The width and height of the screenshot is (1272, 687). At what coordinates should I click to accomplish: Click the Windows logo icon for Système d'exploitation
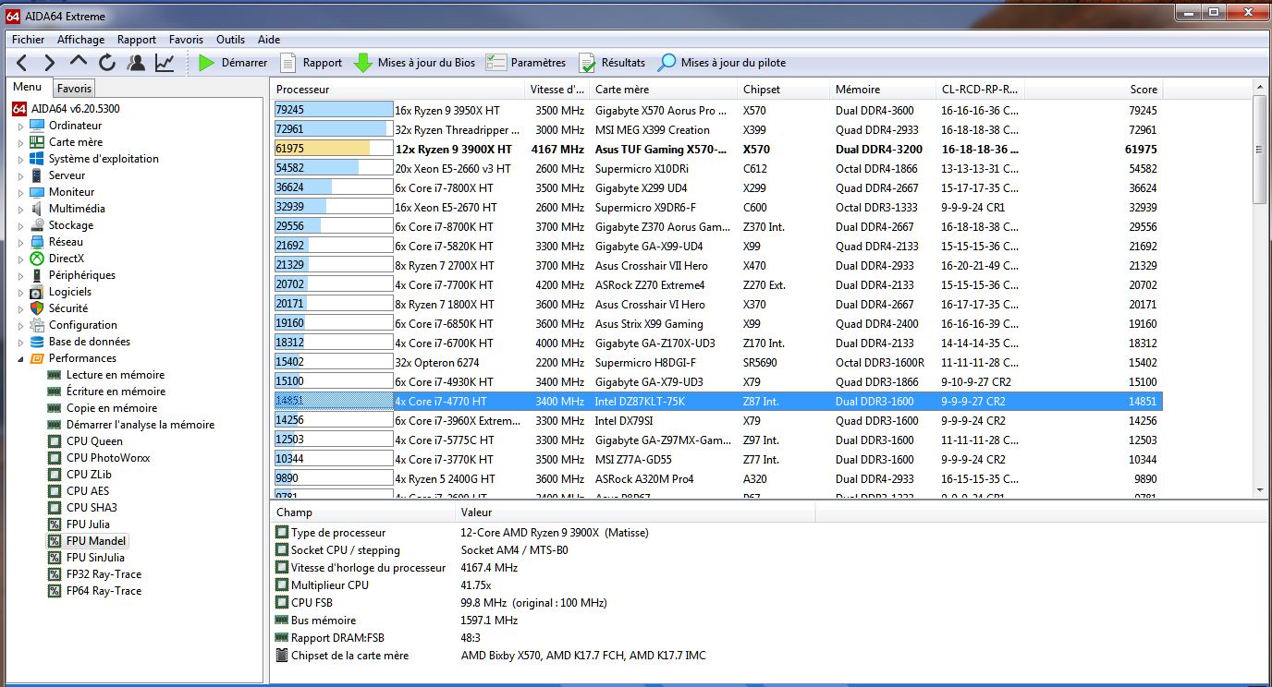point(37,159)
